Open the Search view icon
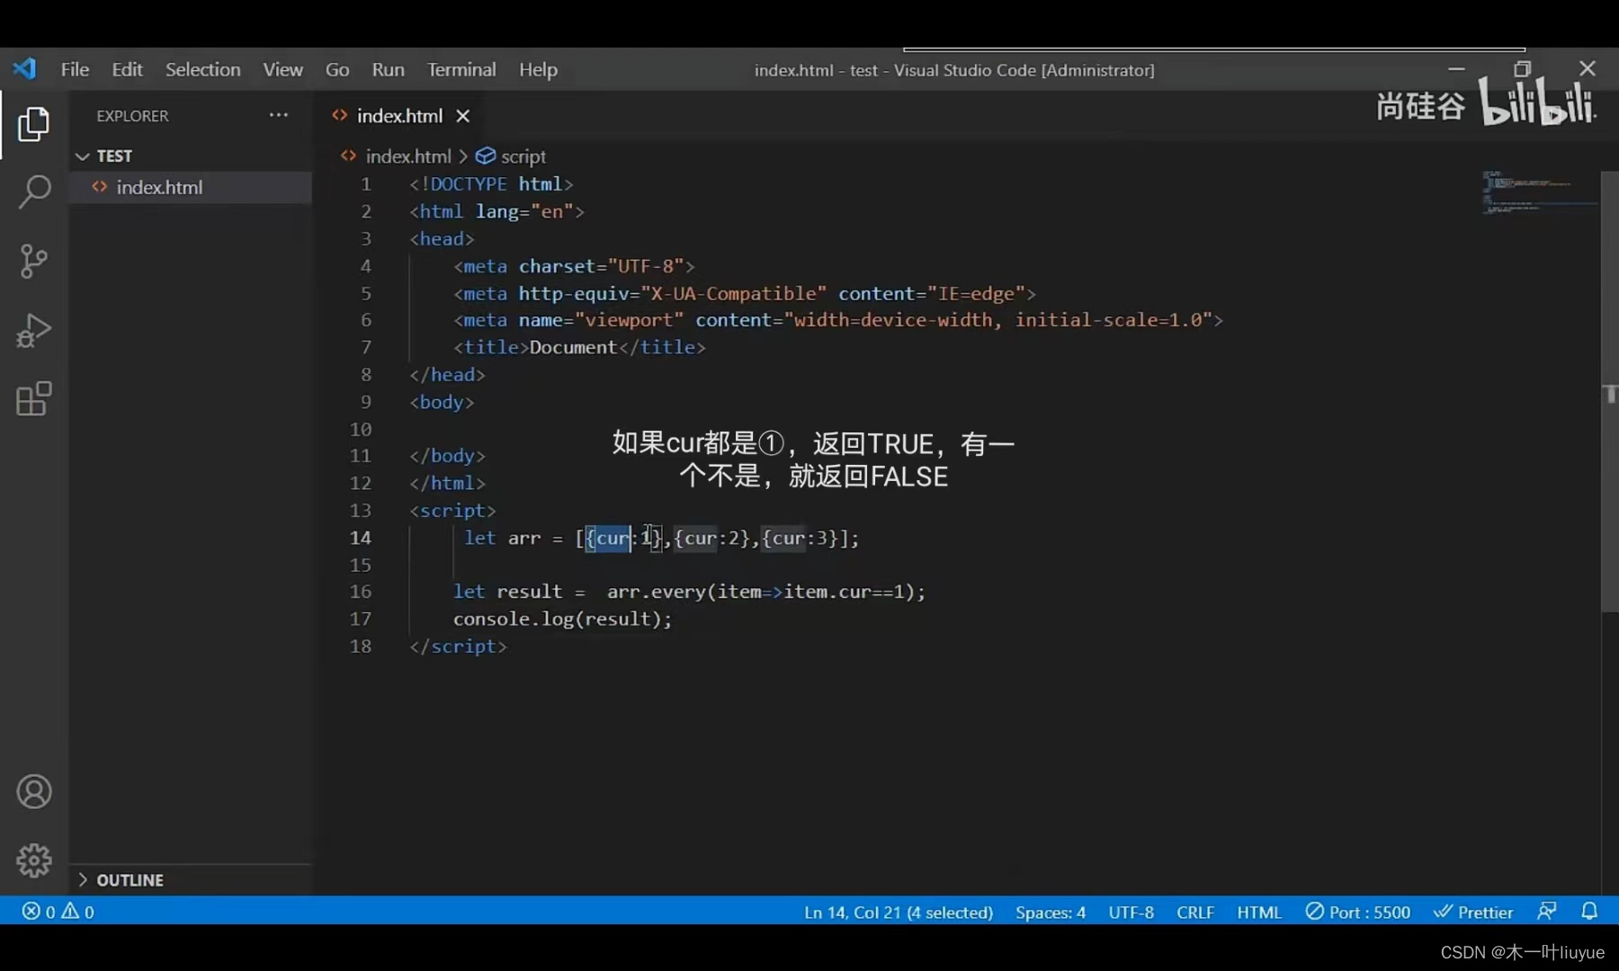1619x971 pixels. (33, 192)
